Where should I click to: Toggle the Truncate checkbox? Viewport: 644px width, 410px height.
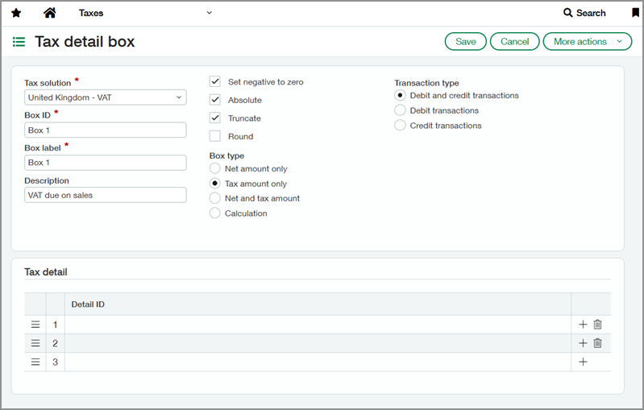215,118
